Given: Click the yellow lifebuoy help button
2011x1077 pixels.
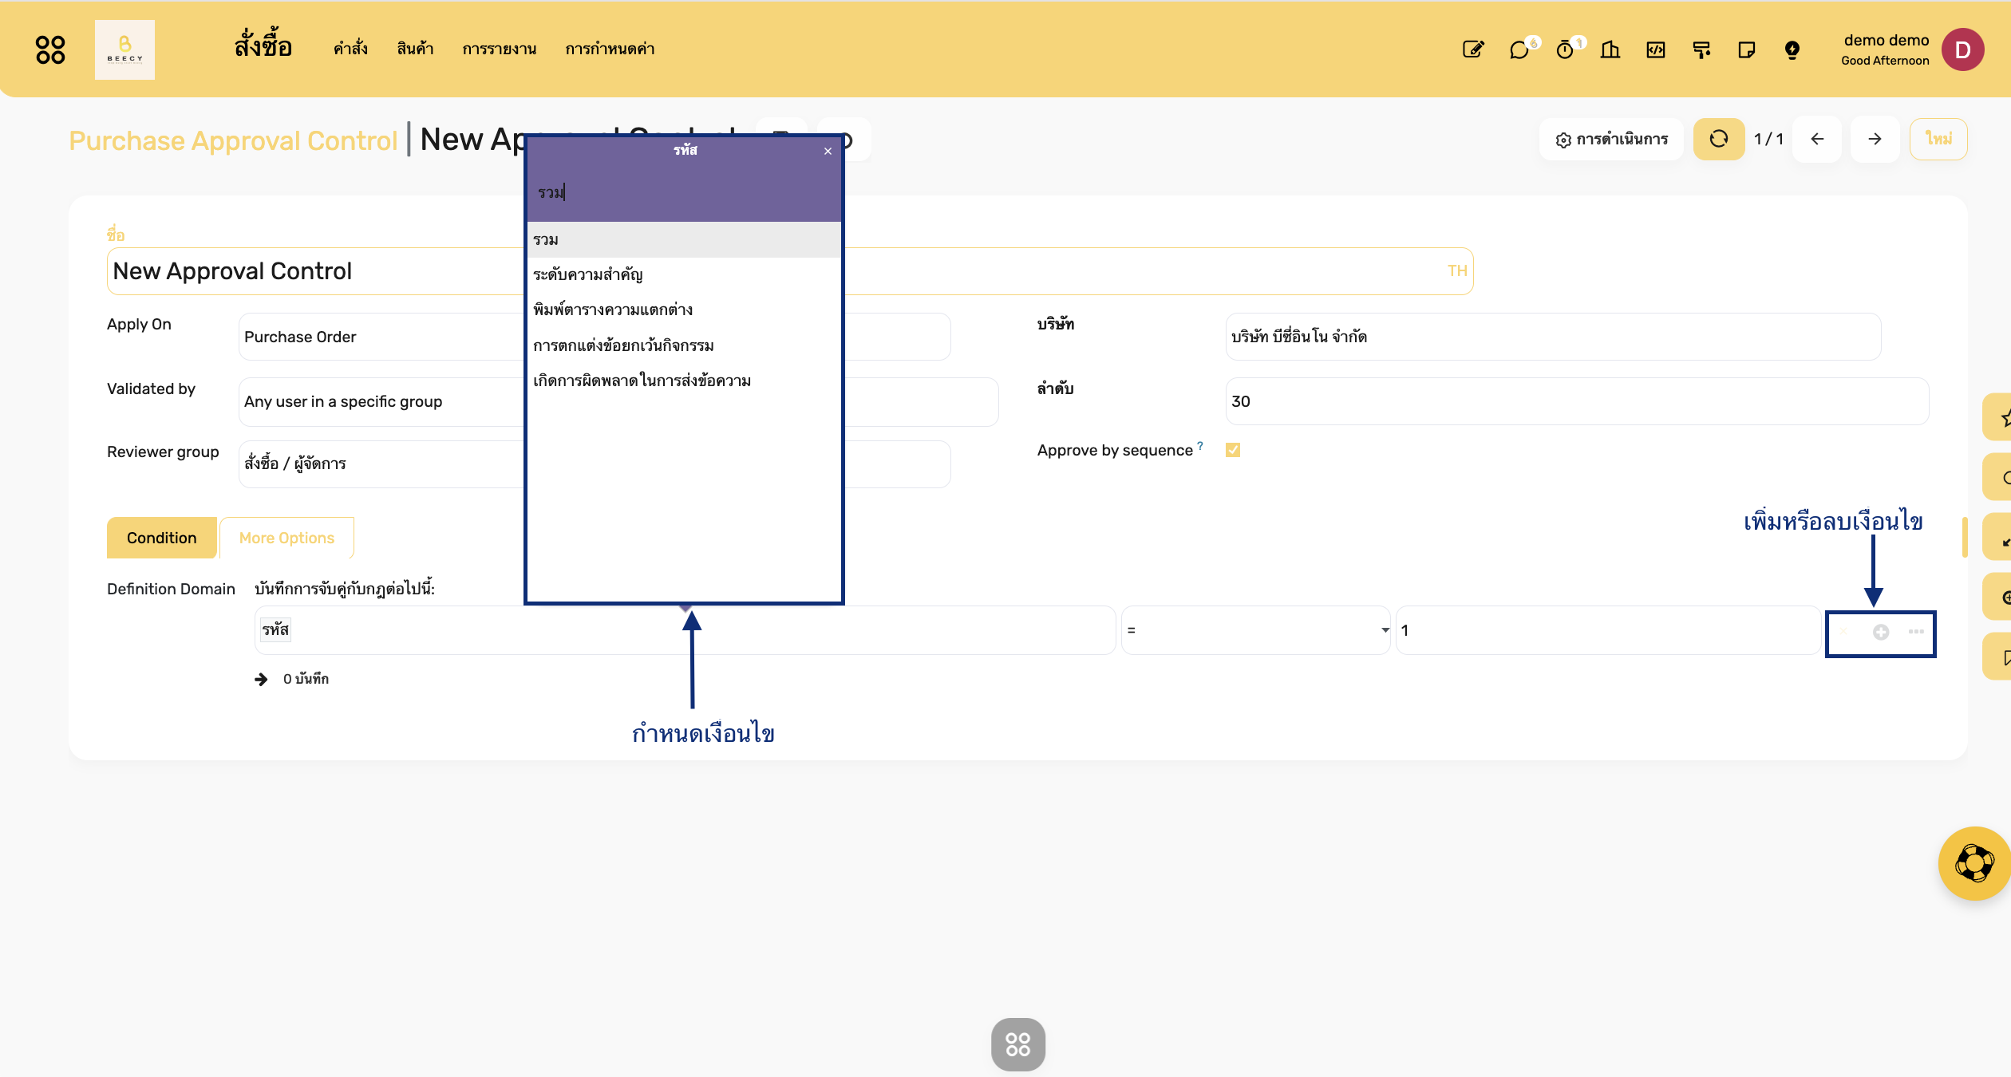Looking at the screenshot, I should (1974, 863).
